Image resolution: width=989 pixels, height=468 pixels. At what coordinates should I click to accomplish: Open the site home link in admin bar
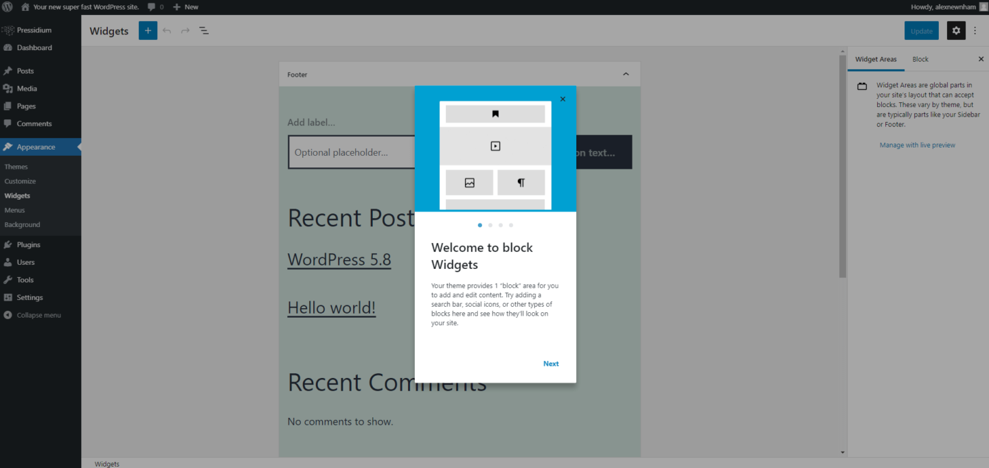coord(80,7)
